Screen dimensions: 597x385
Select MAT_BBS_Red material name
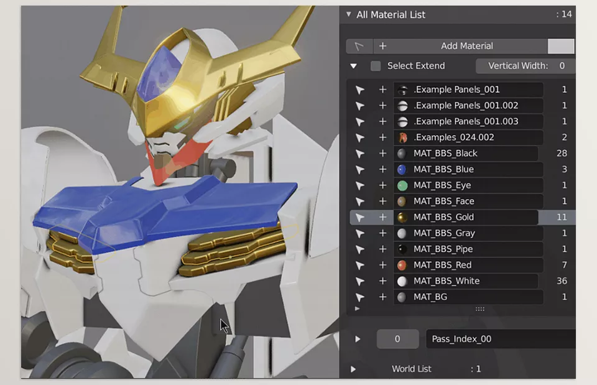coord(442,266)
